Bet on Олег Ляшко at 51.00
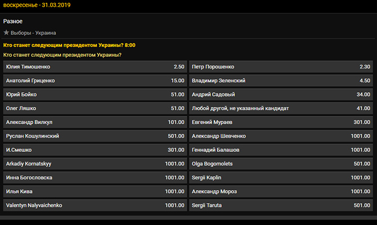377x225 pixels. [95, 108]
